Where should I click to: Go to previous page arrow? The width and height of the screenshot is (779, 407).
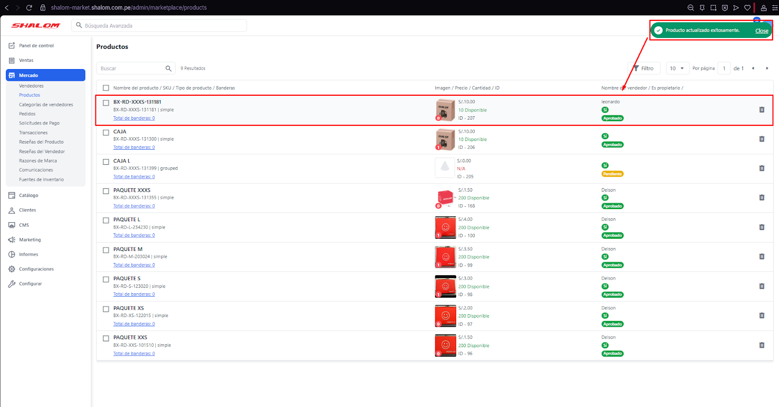pos(753,69)
